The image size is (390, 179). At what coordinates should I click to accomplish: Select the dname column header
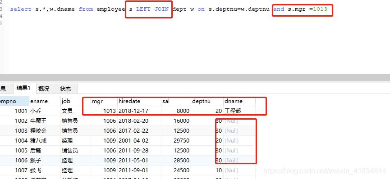[x=239, y=101]
